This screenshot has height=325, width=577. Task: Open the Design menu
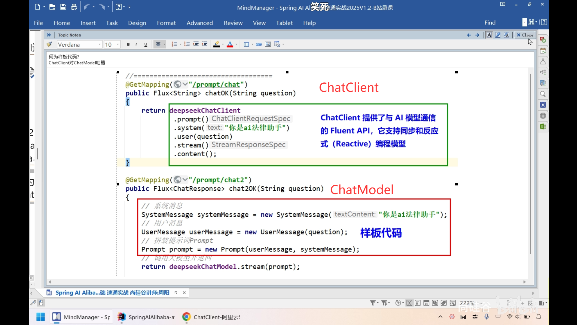click(137, 23)
